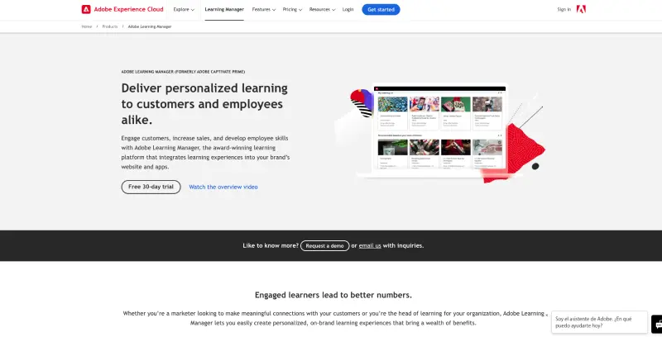This screenshot has width=662, height=337.
Task: Click heading 'Deliver personalized learning to customers'
Action: click(204, 104)
